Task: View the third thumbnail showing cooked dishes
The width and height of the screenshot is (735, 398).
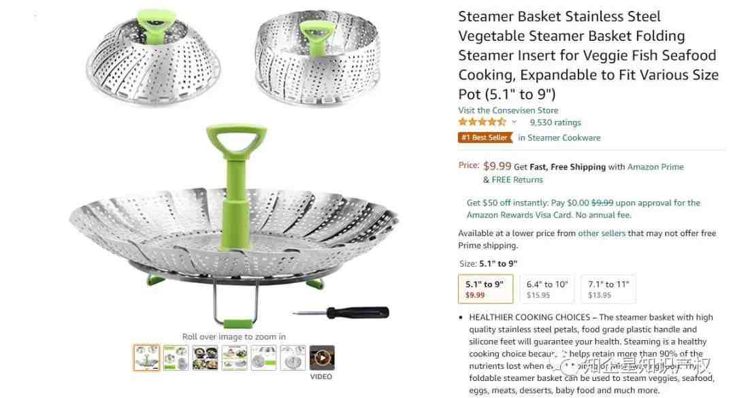Action: [x=205, y=358]
